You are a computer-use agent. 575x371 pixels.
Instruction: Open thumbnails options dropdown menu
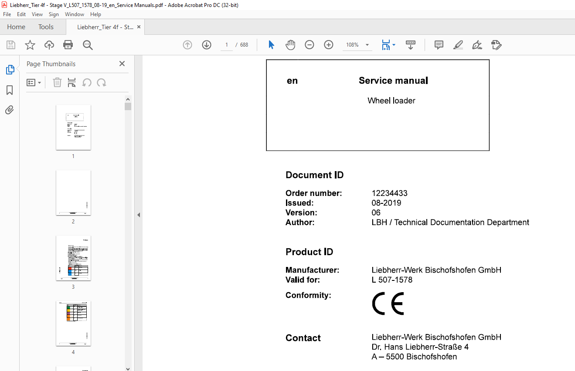pos(34,82)
